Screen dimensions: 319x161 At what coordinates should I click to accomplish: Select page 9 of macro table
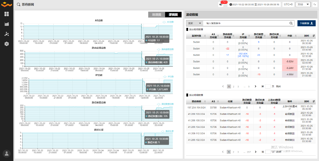point(249,86)
